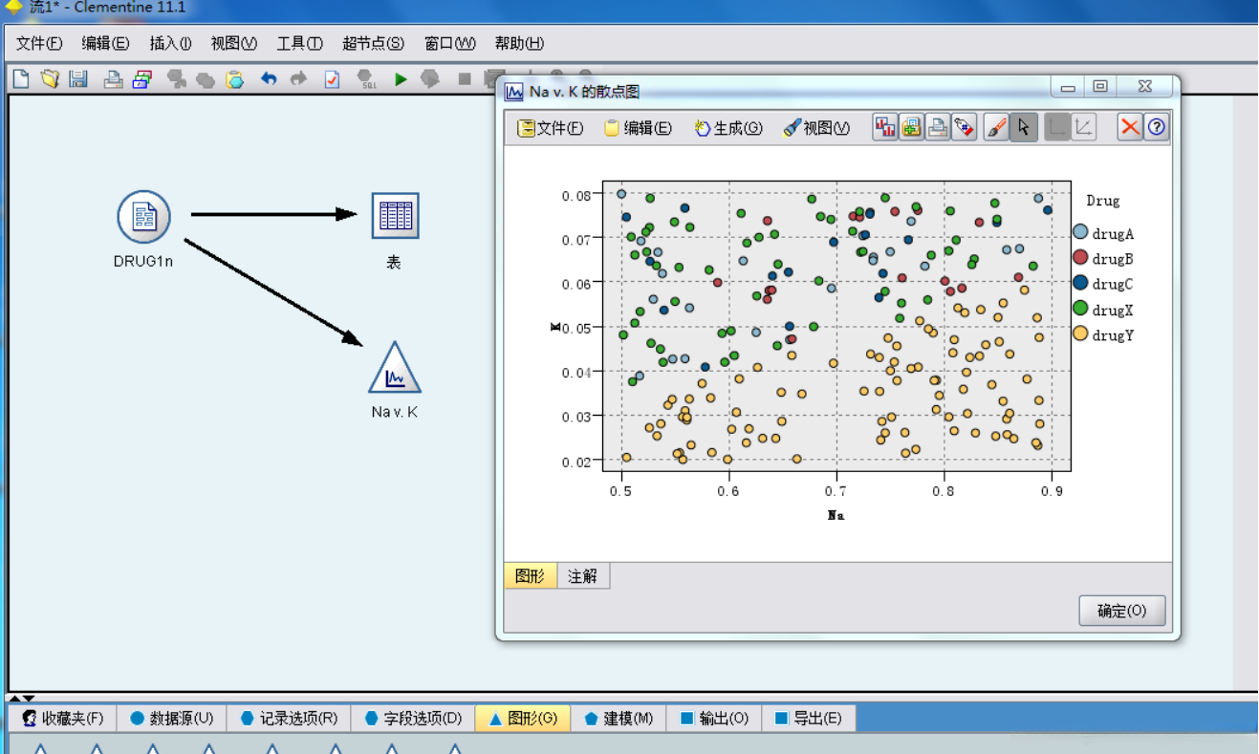Click the drugA legend color swatch
This screenshot has height=754, width=1259.
(1080, 232)
